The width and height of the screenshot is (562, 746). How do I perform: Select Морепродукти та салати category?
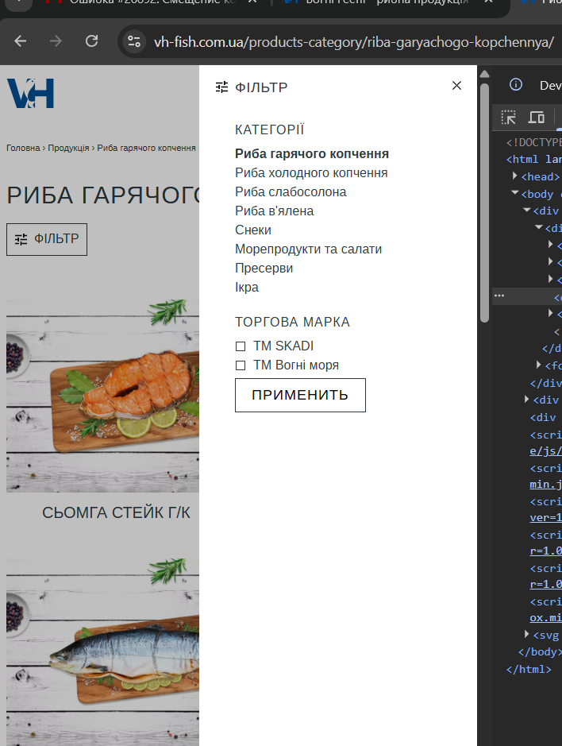click(x=308, y=249)
